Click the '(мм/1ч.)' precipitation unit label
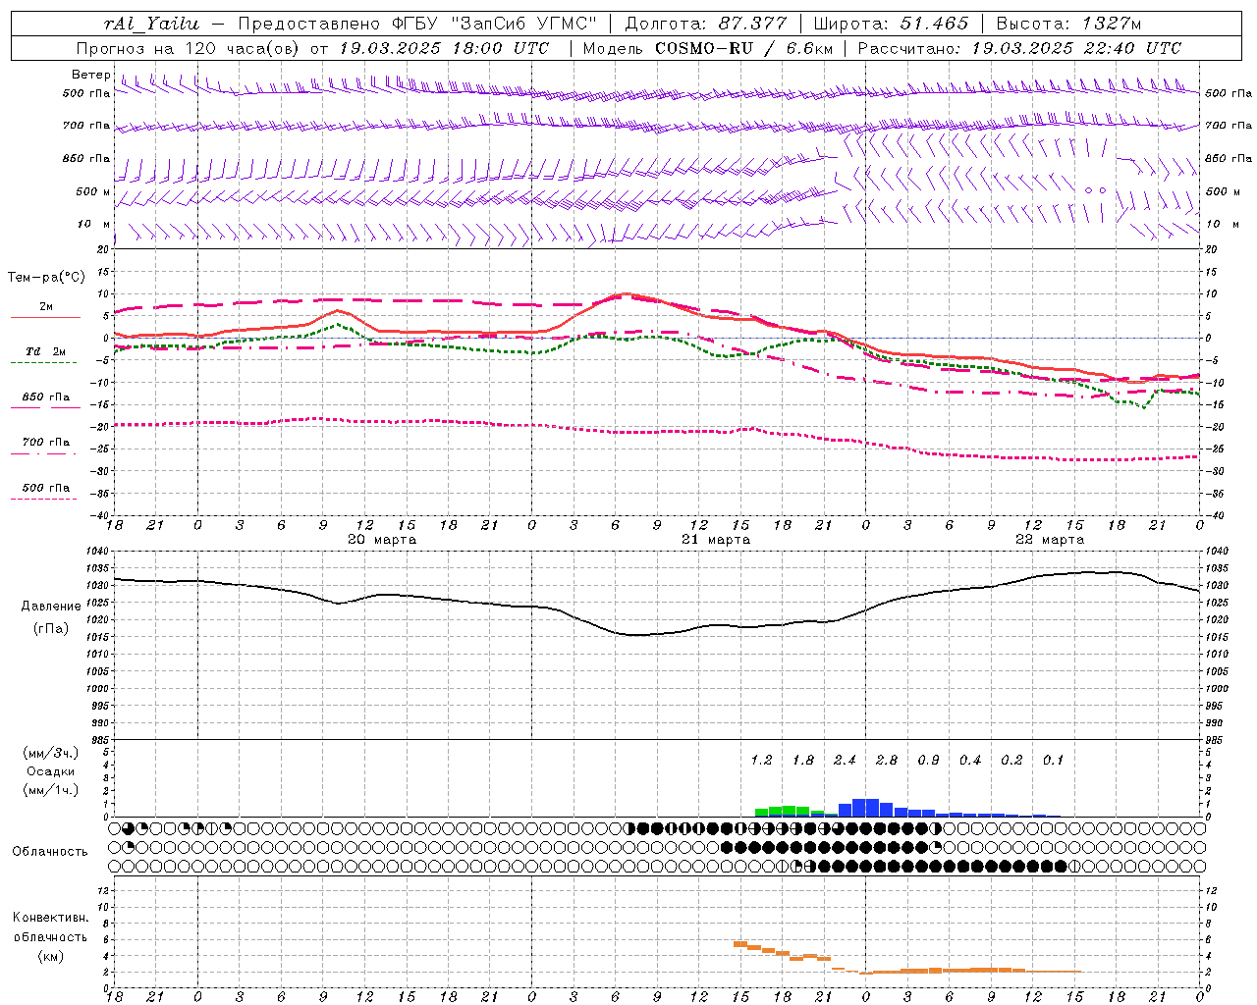The image size is (1257, 1005). (x=51, y=790)
